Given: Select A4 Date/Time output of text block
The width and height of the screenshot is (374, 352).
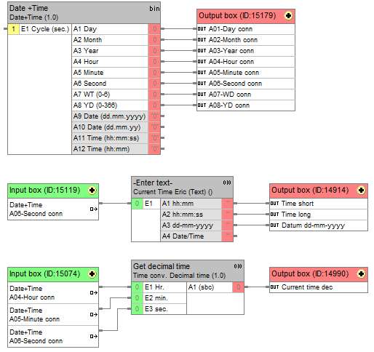Looking at the screenshot, I should (x=196, y=236).
